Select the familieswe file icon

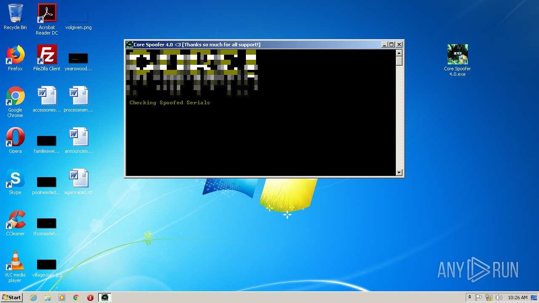point(47,143)
